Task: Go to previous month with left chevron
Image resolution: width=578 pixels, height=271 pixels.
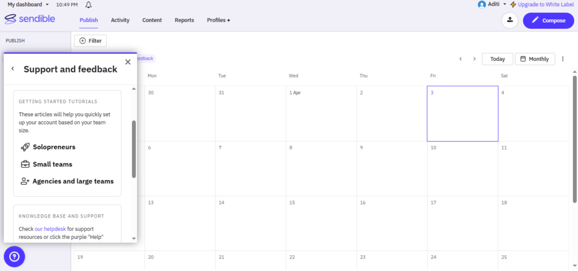Action: pyautogui.click(x=461, y=59)
